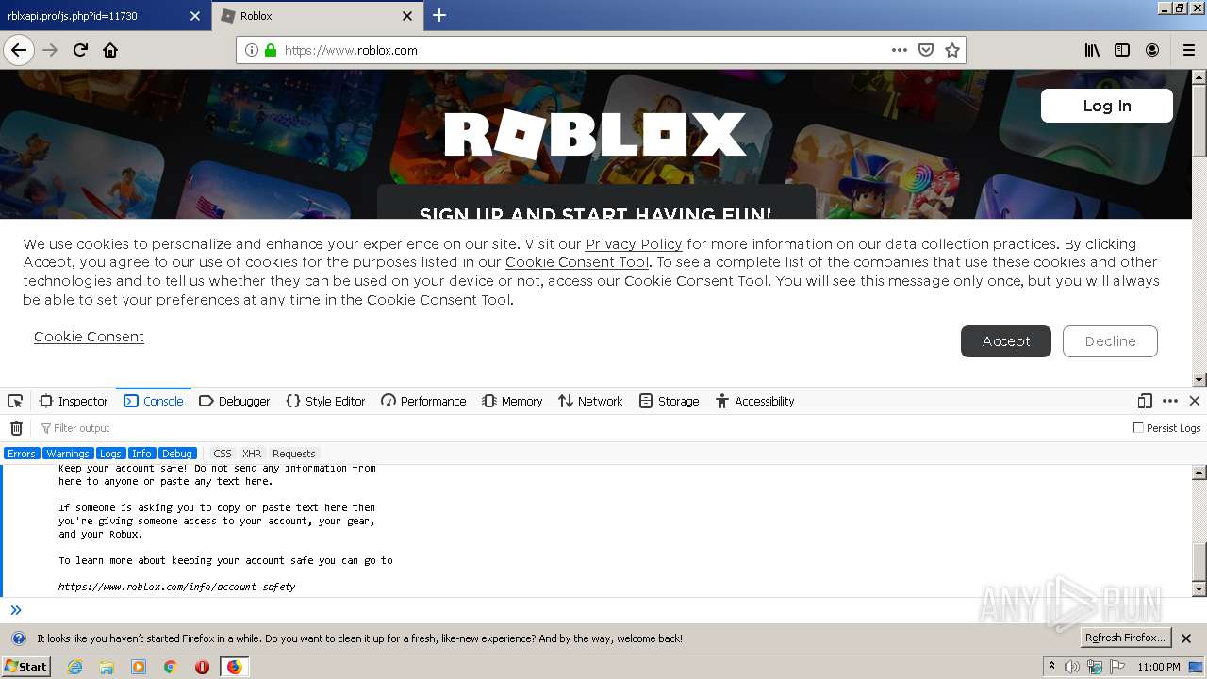The width and height of the screenshot is (1207, 679).
Task: Toggle responsive design mode
Action: click(1145, 401)
